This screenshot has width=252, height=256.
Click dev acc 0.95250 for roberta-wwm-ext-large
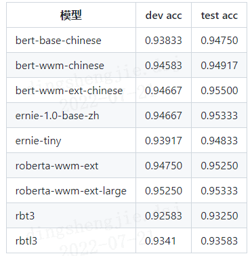(163, 191)
